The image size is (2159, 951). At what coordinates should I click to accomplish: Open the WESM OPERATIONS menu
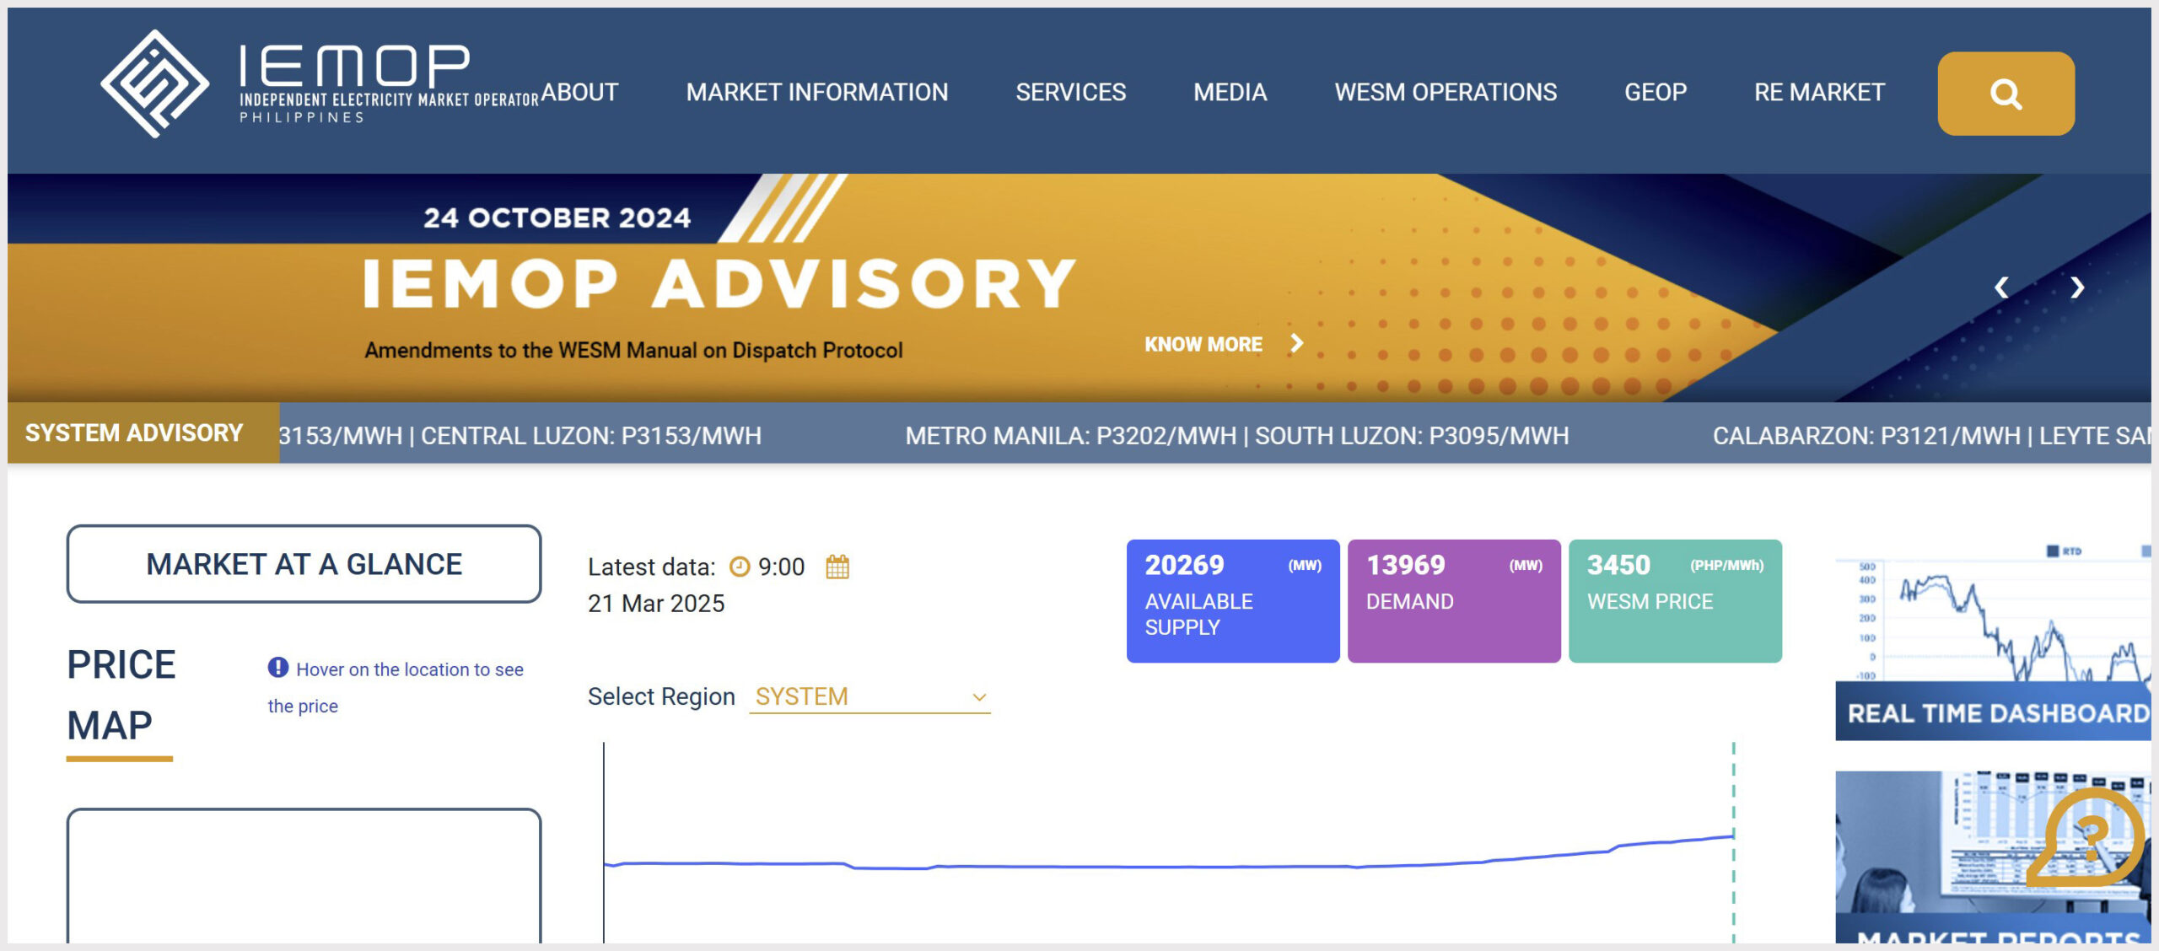[1446, 92]
